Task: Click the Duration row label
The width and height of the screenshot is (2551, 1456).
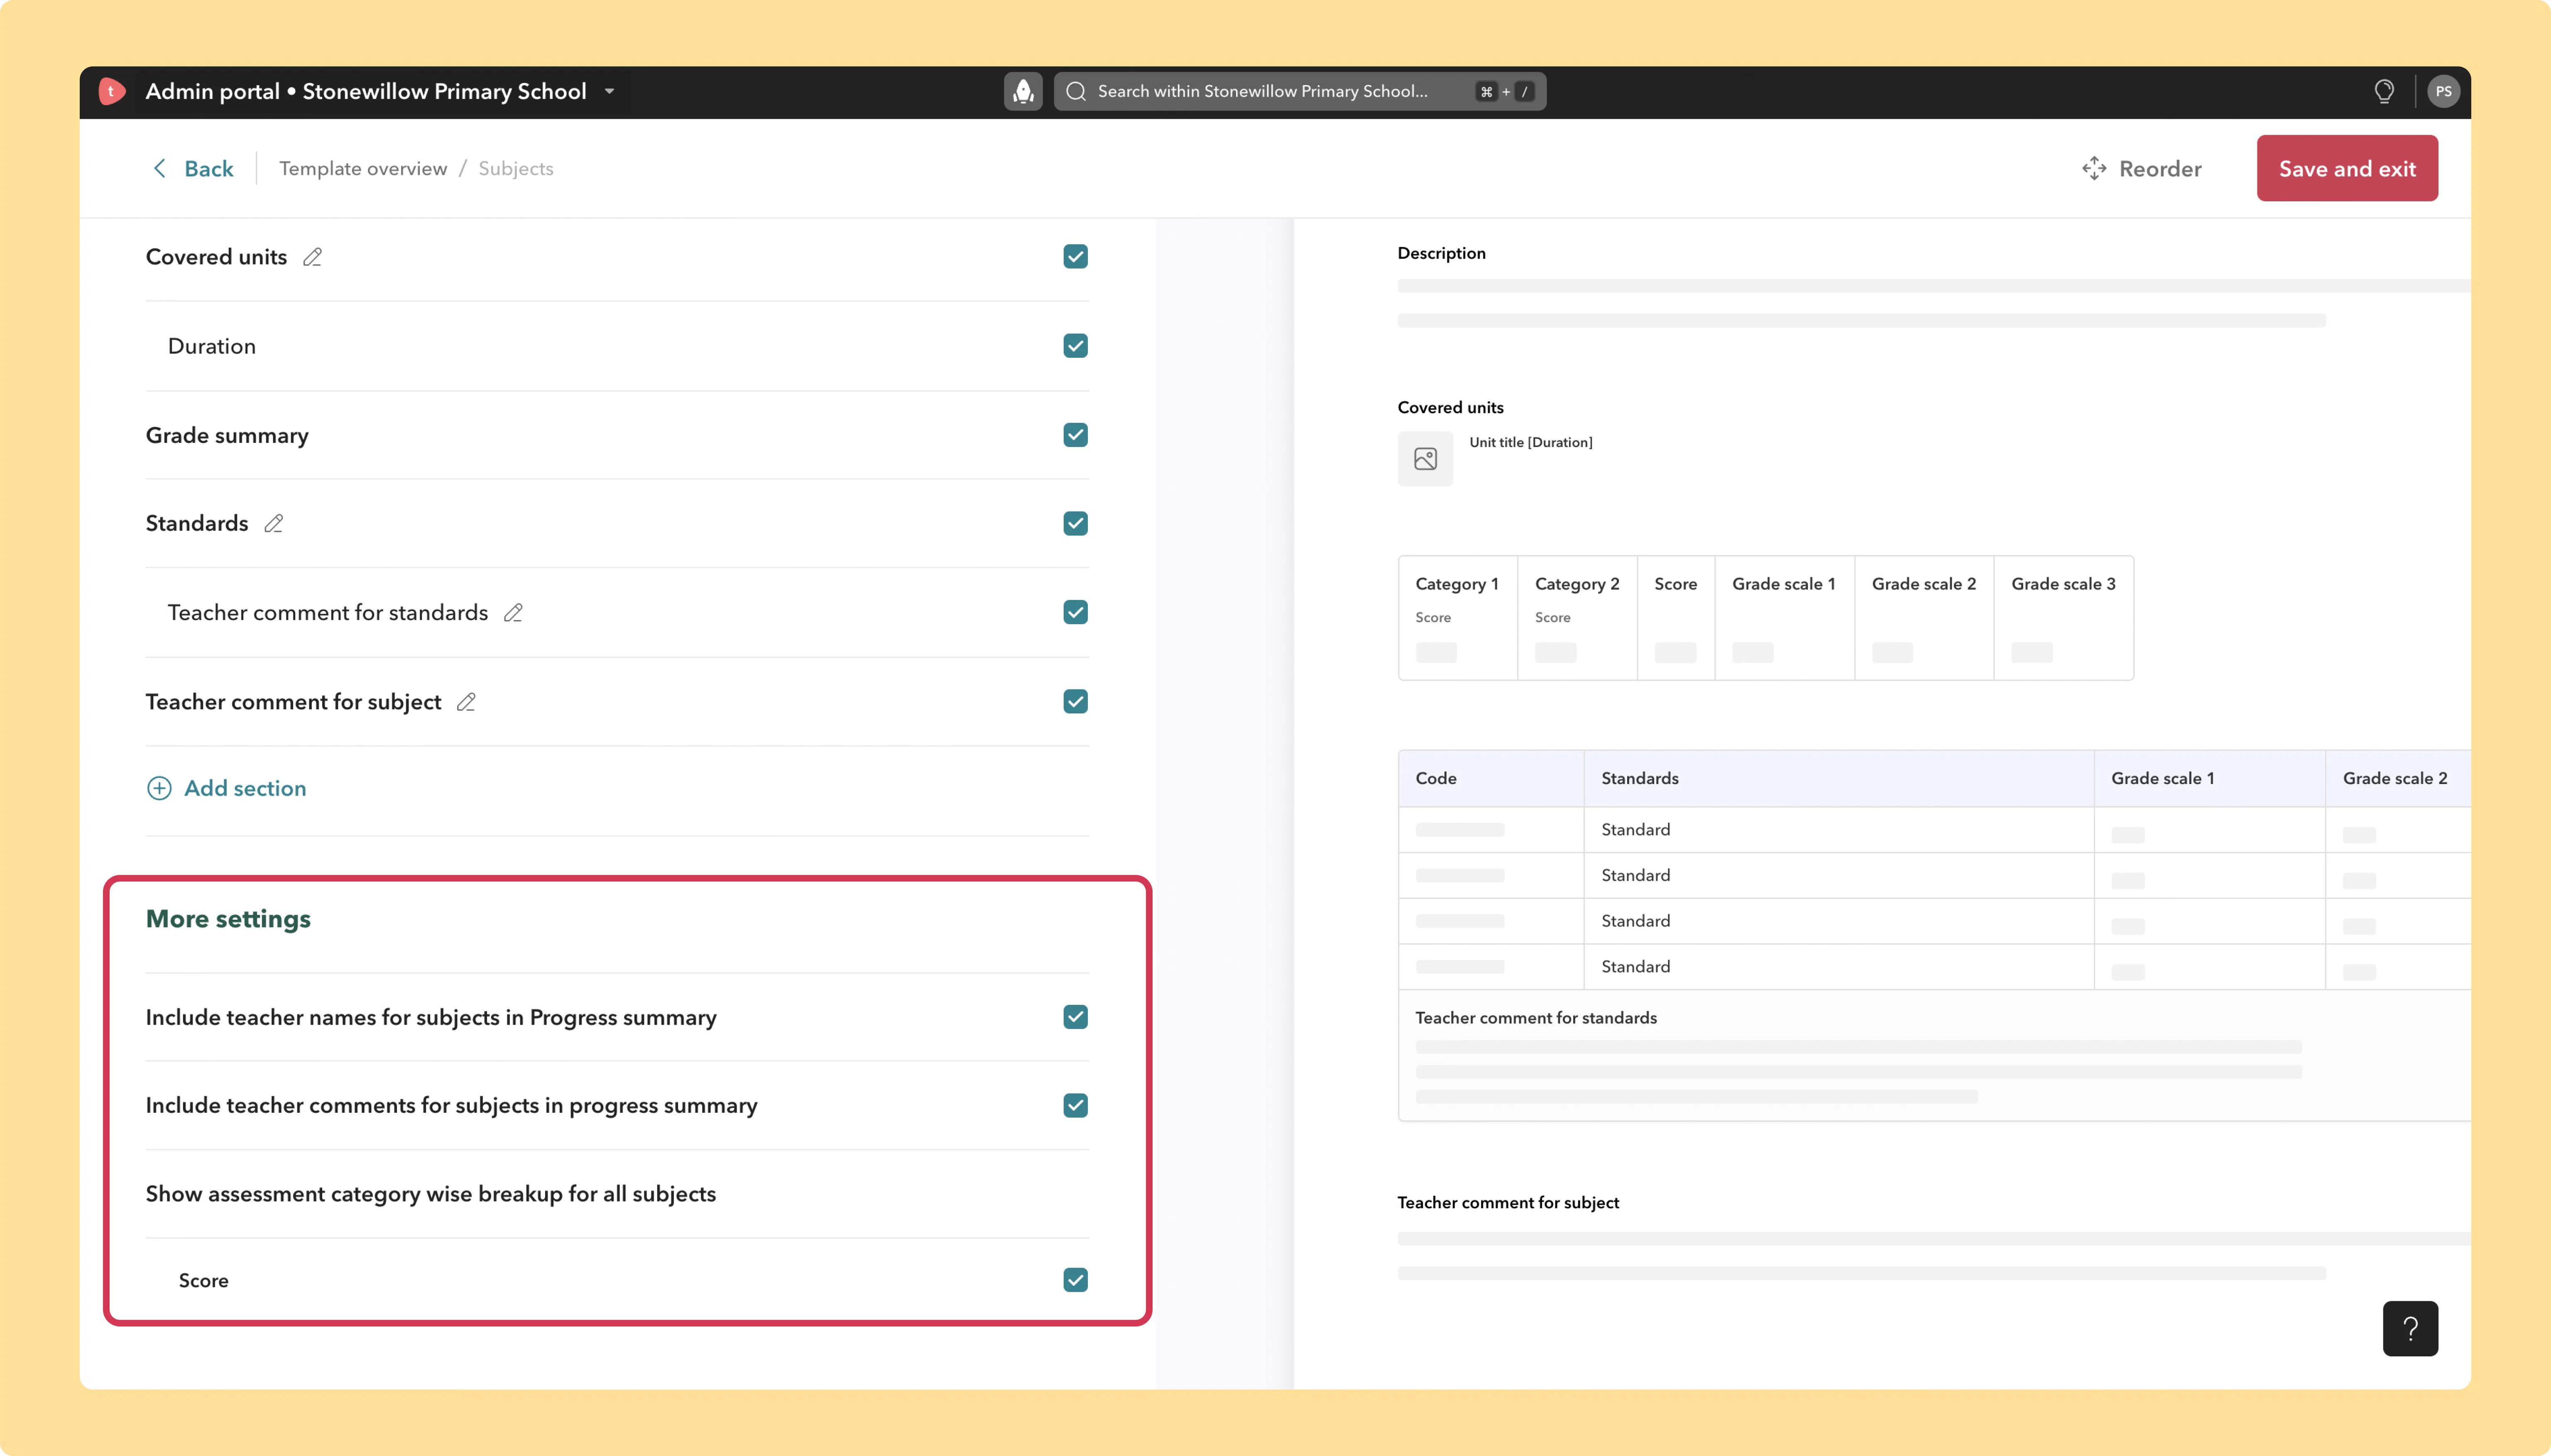Action: pos(212,346)
